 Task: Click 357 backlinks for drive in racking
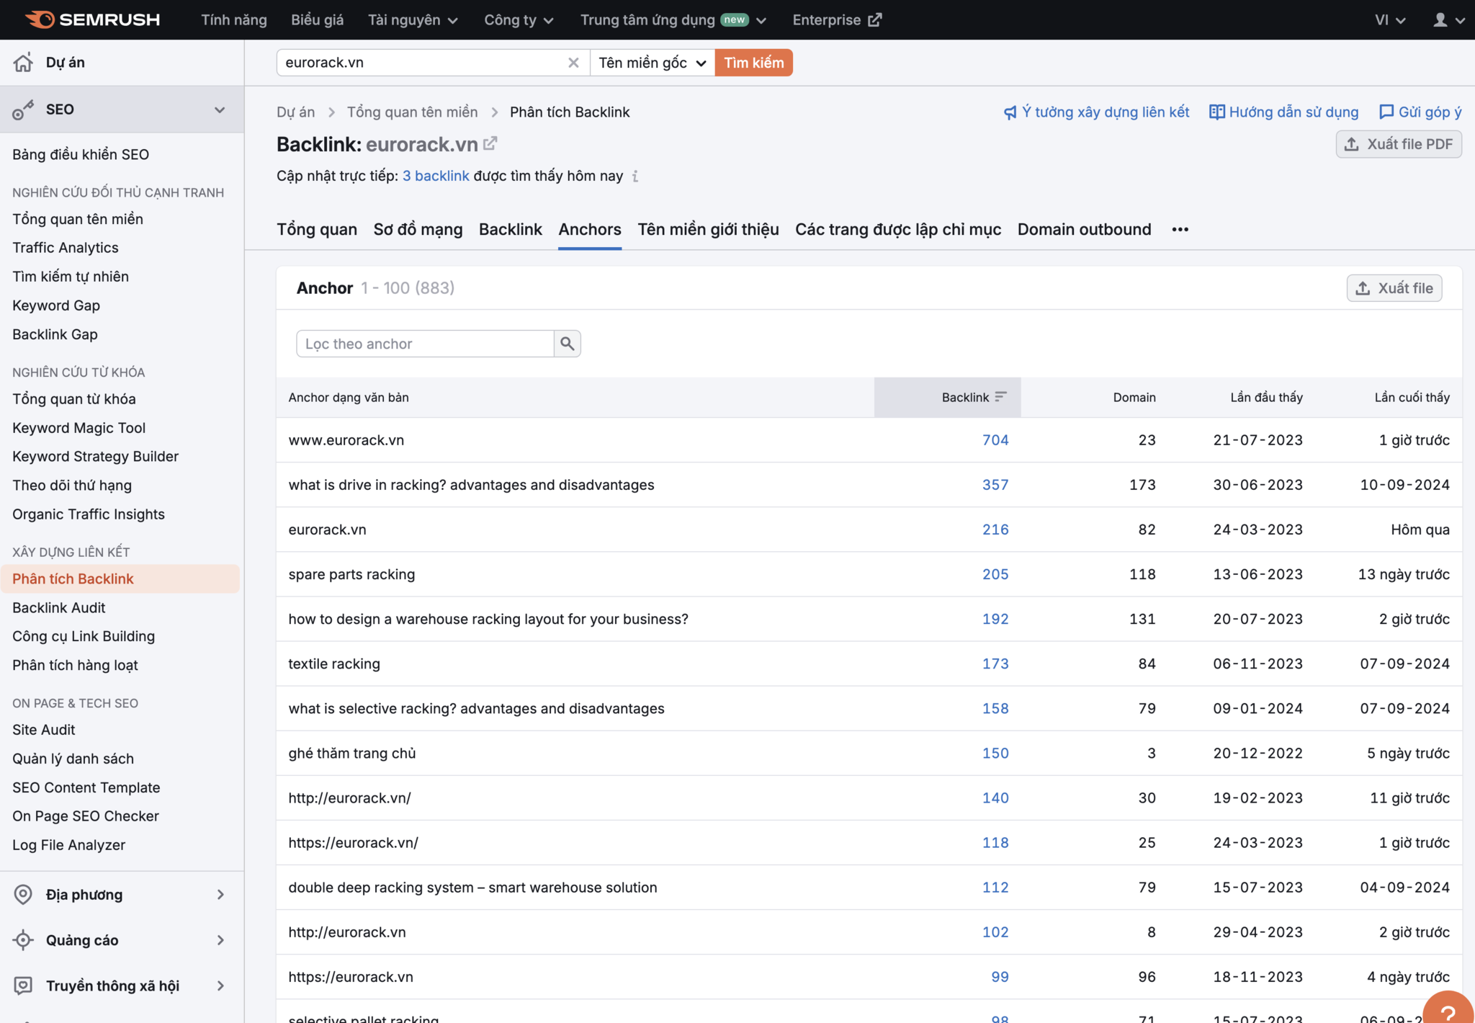point(995,485)
